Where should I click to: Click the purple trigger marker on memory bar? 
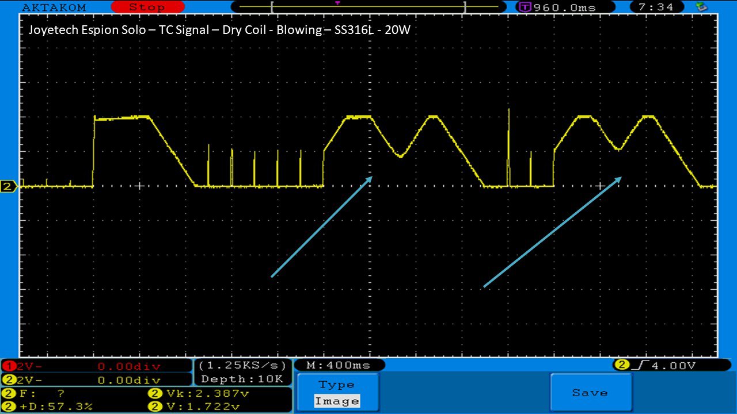(x=337, y=3)
